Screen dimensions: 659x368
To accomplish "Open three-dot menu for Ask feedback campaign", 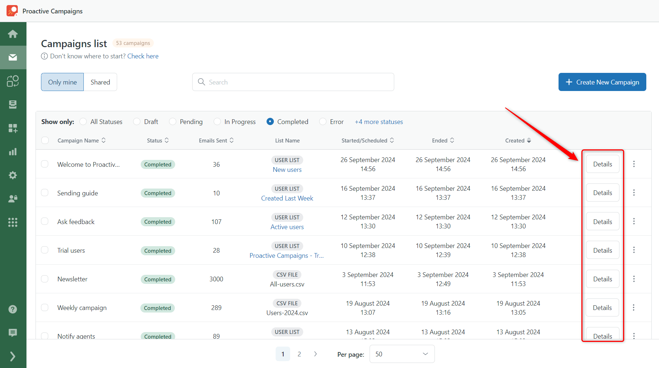I will 634,221.
